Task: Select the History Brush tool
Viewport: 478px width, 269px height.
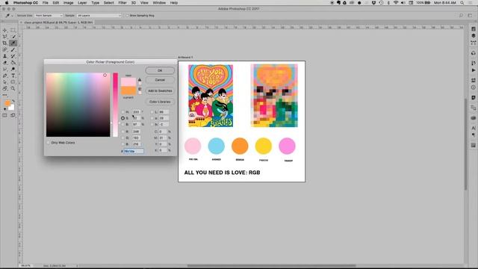Action: point(13,56)
